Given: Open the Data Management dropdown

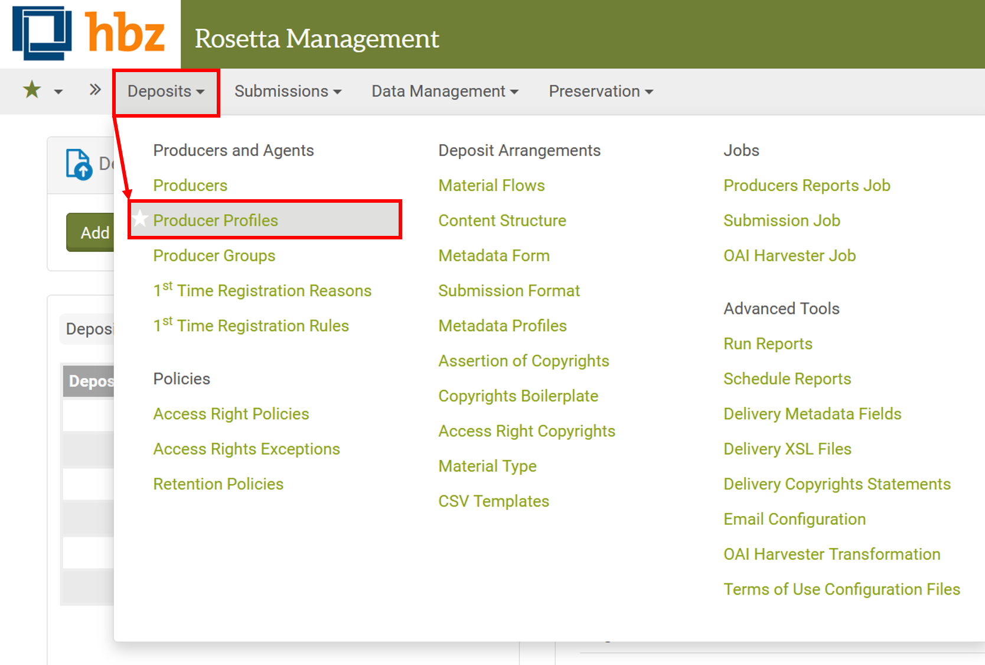Looking at the screenshot, I should (445, 92).
